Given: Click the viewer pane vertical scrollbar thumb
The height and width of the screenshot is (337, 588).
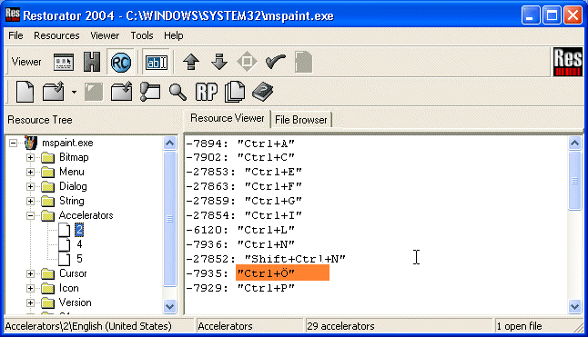Looking at the screenshot, I should [575, 181].
